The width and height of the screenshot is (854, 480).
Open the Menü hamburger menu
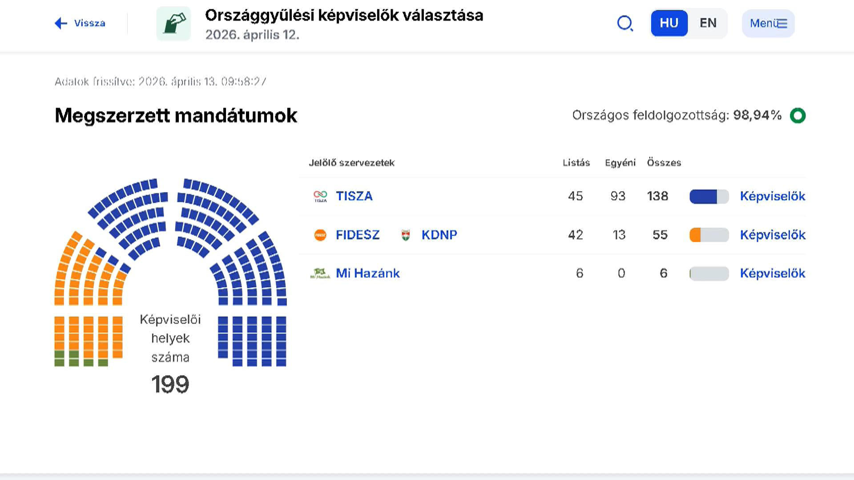[768, 23]
